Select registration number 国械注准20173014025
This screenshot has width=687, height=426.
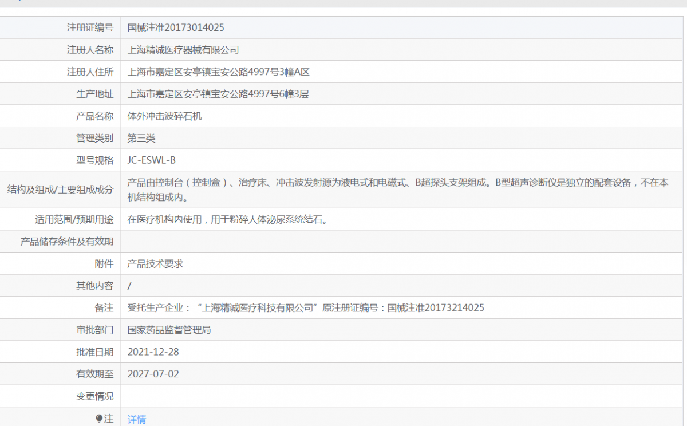coord(176,27)
